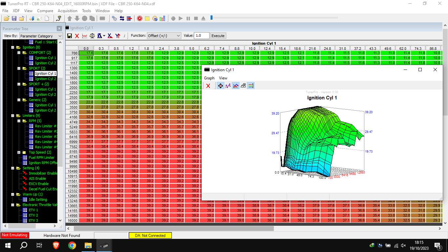The height and width of the screenshot is (252, 448).
Task: Open the graph view icon in table toolbar
Action: coord(85,36)
